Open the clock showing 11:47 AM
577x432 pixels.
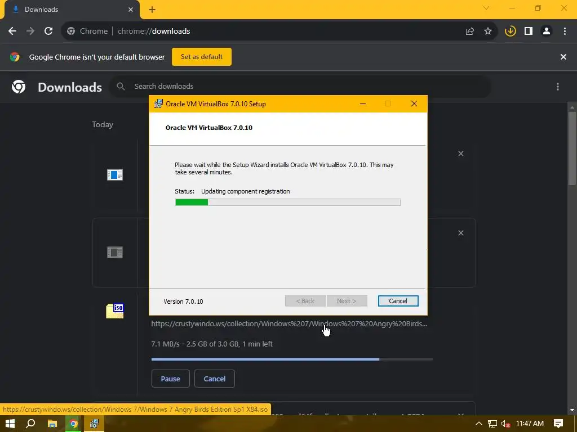pos(530,424)
